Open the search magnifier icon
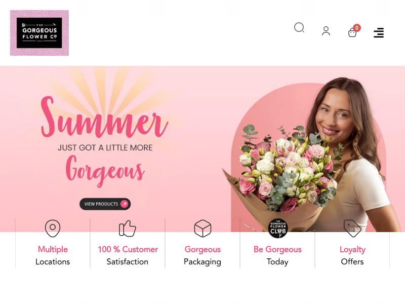The image size is (405, 304). (x=299, y=27)
